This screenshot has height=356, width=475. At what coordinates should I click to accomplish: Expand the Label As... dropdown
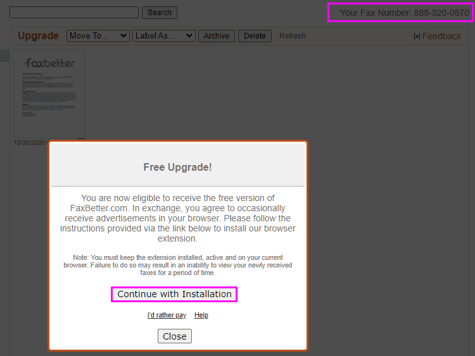point(163,35)
